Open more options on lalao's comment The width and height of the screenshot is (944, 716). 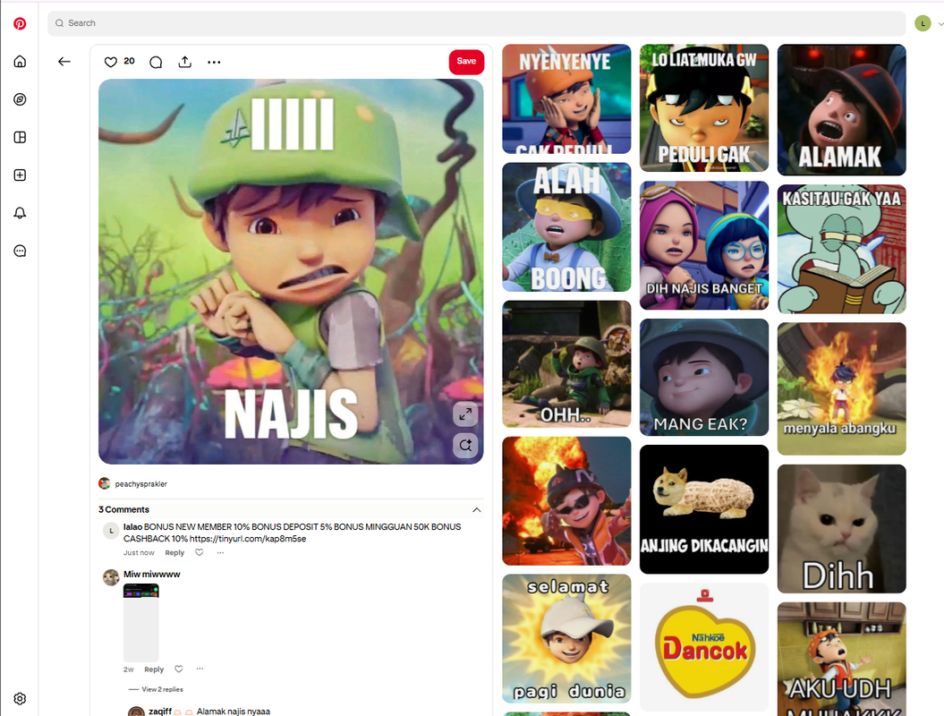(220, 552)
